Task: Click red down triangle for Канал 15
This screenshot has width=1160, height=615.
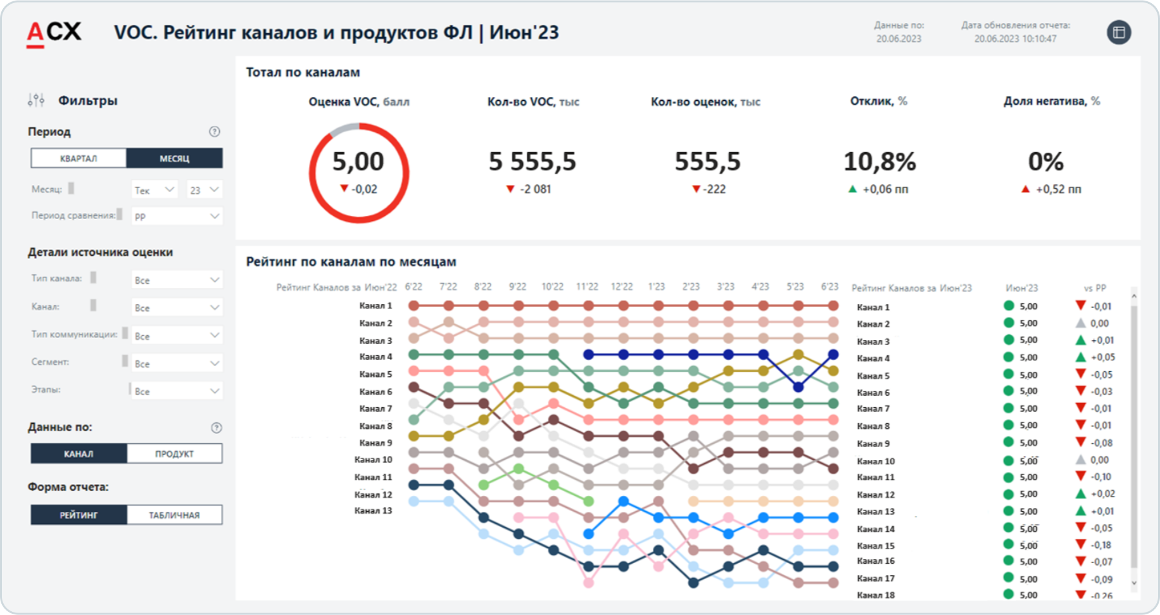Action: (1081, 545)
